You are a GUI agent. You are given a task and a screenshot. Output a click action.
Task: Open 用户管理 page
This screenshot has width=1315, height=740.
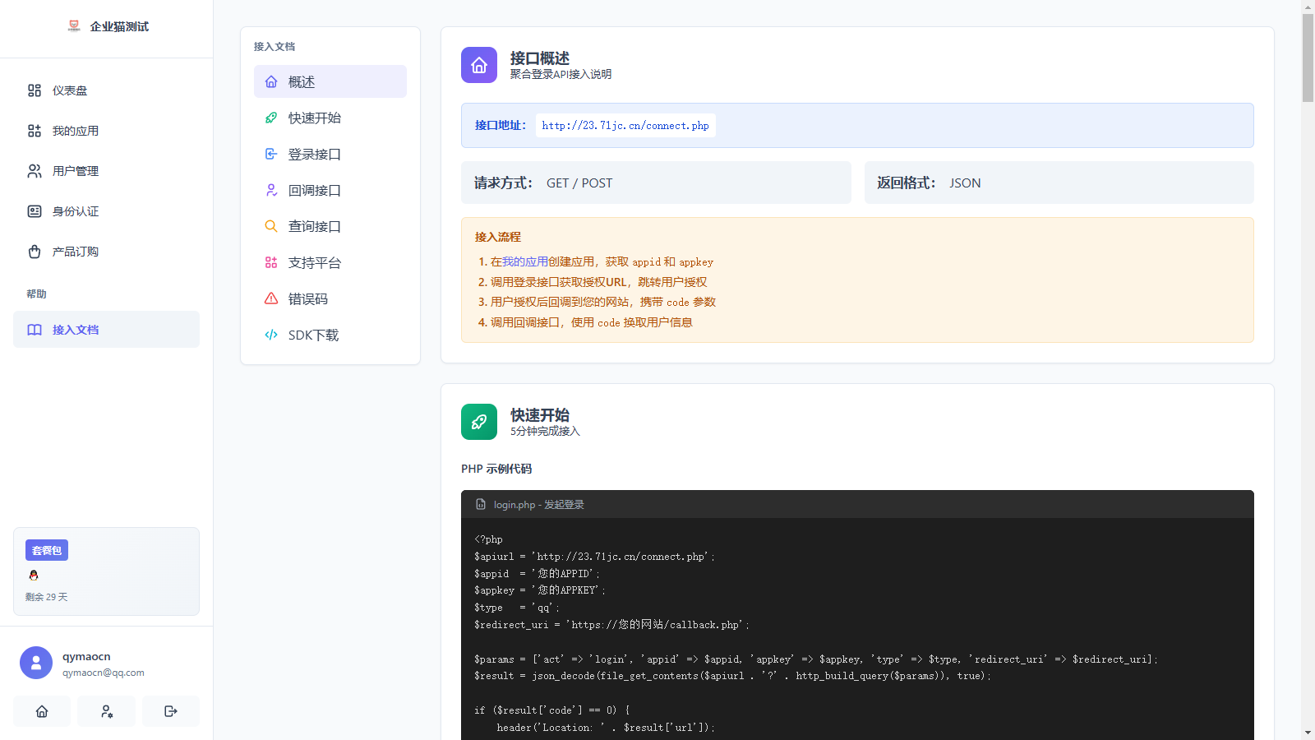tap(75, 171)
